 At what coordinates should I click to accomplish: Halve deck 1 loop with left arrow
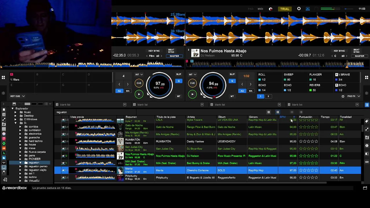(119, 84)
